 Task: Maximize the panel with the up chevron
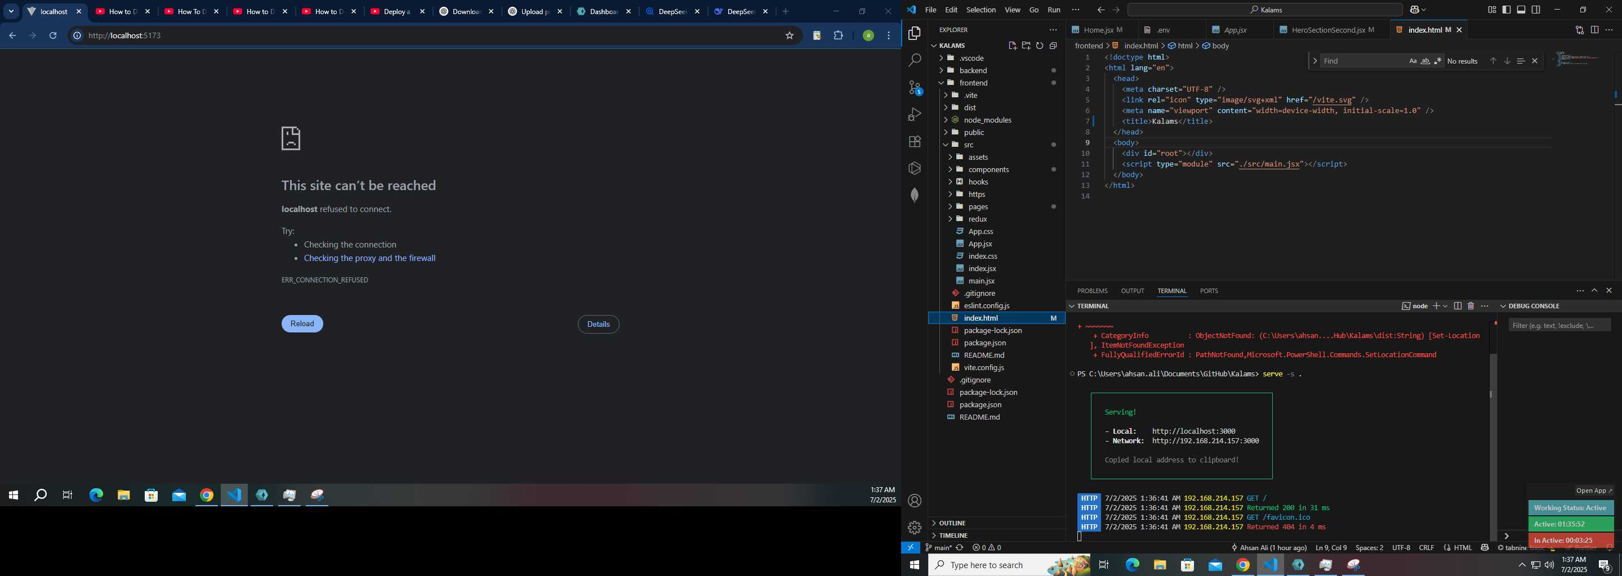pyautogui.click(x=1594, y=290)
